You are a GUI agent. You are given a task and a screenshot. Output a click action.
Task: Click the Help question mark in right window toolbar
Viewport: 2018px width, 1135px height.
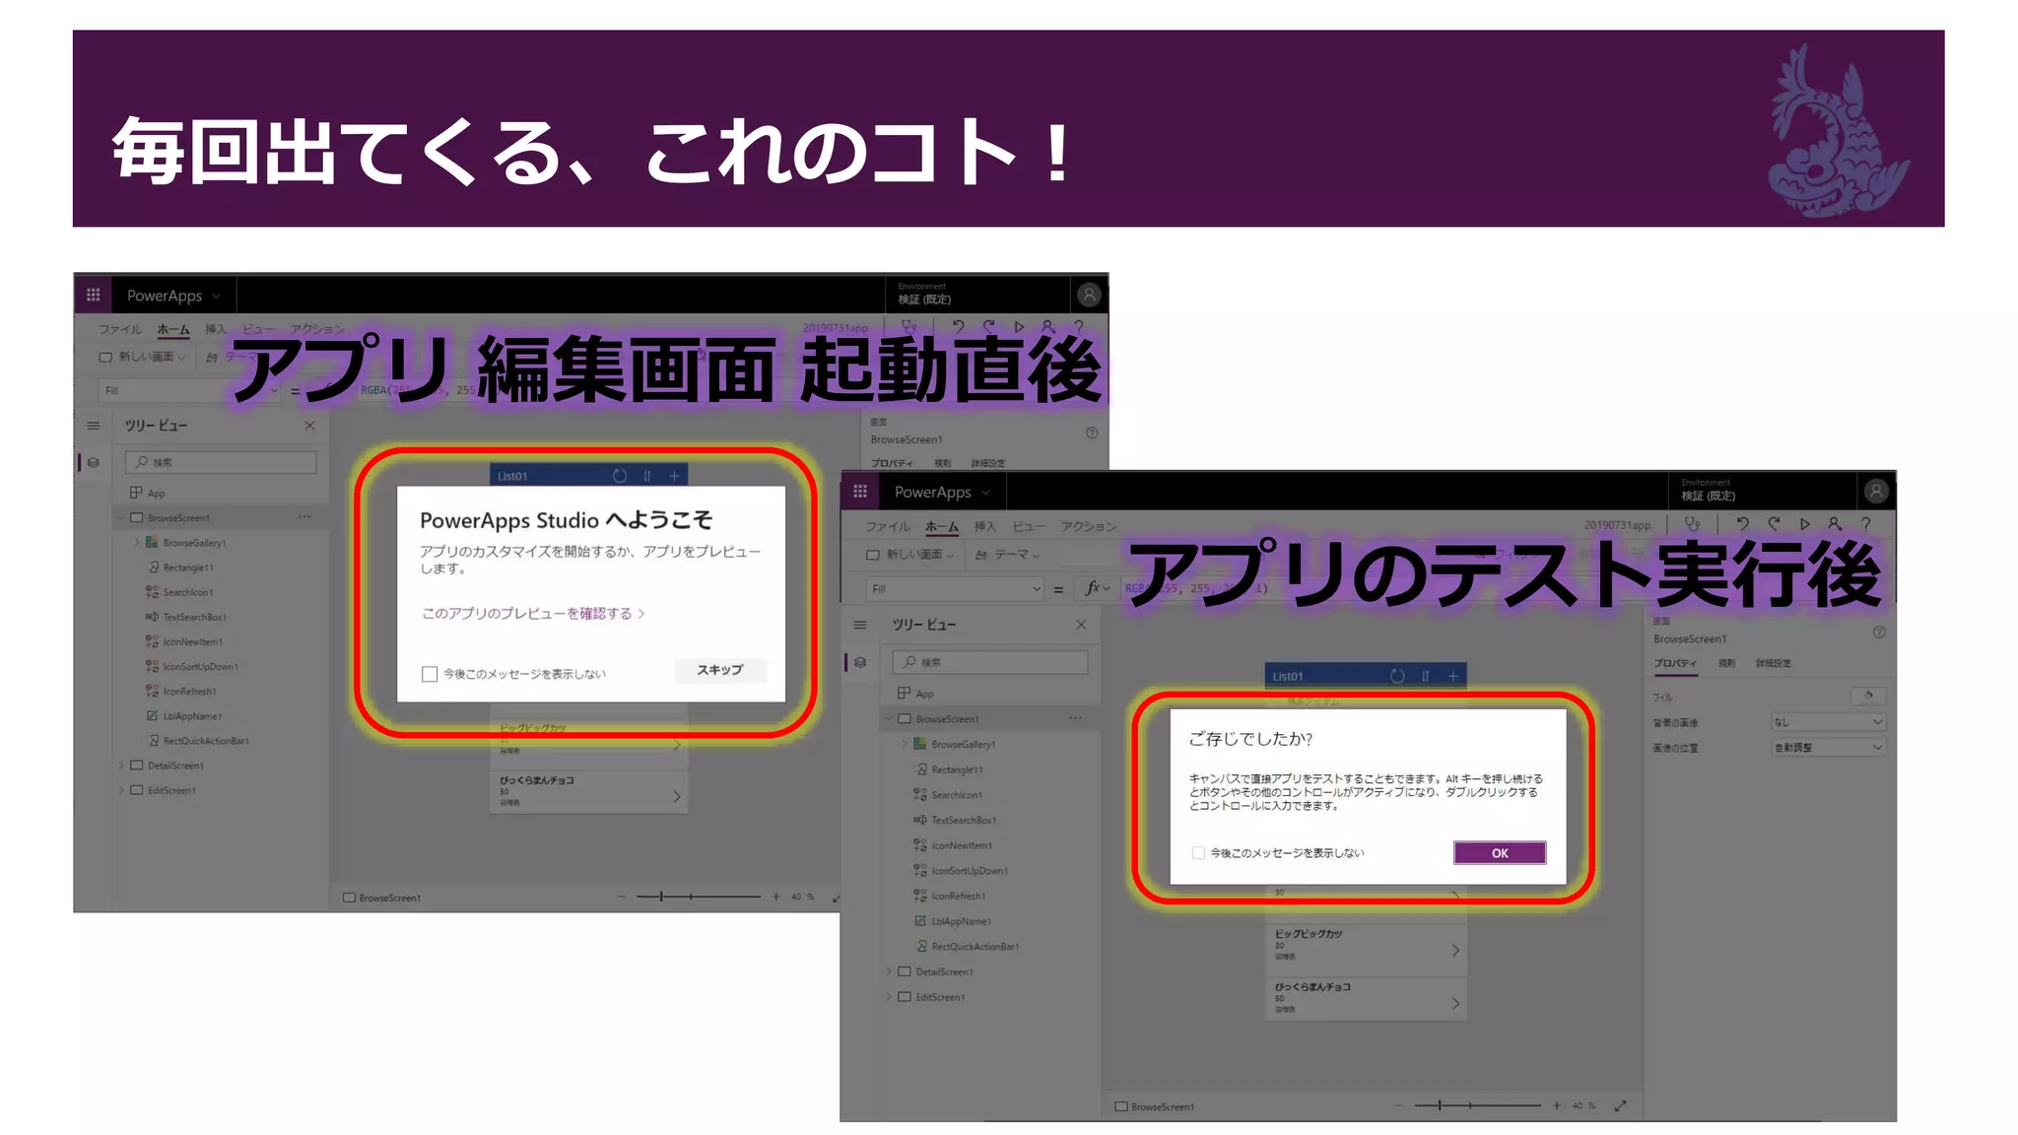click(x=1865, y=524)
